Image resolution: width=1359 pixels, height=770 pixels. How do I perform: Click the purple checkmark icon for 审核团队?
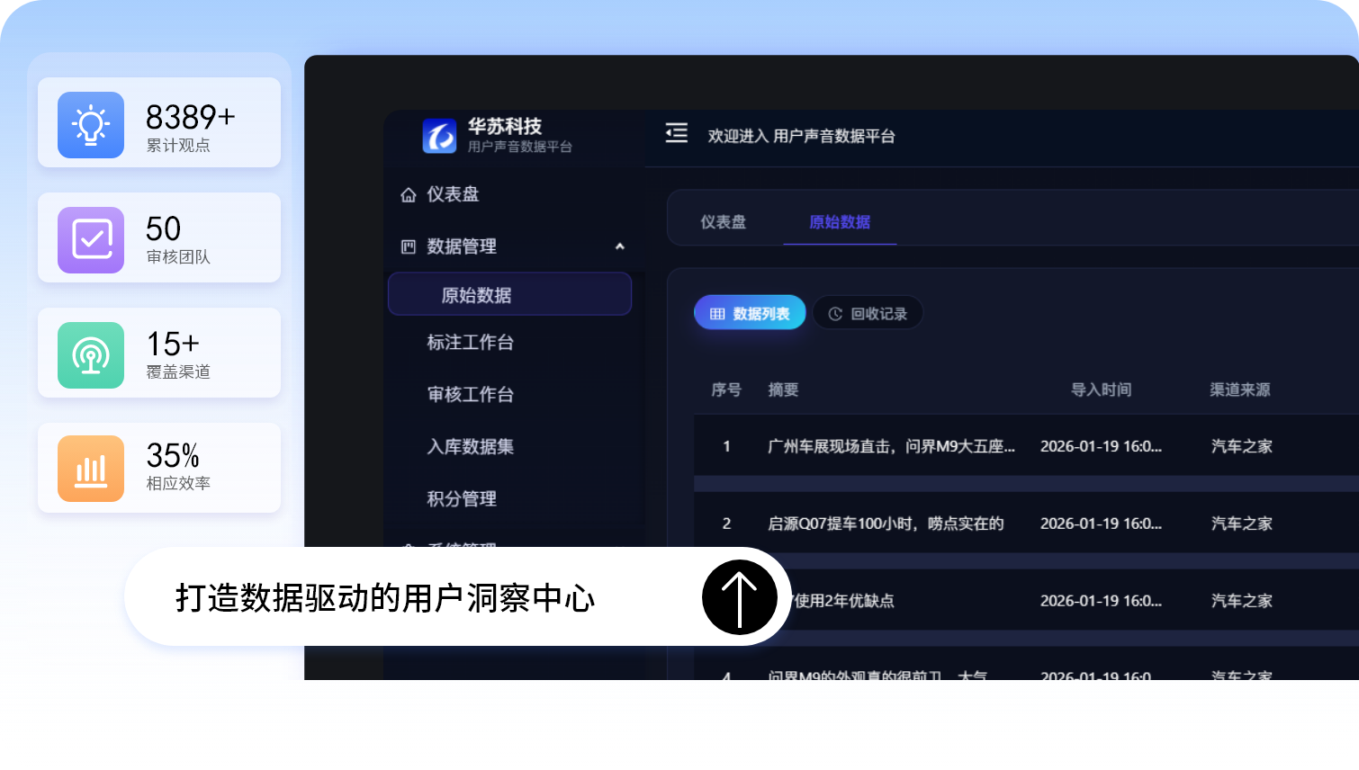click(x=91, y=240)
